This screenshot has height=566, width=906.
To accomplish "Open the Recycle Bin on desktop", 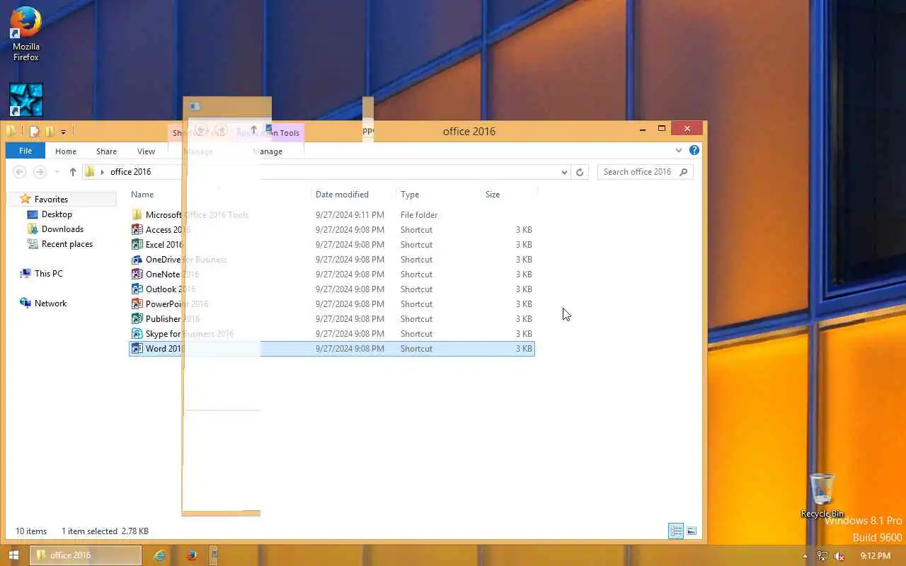I will [822, 495].
